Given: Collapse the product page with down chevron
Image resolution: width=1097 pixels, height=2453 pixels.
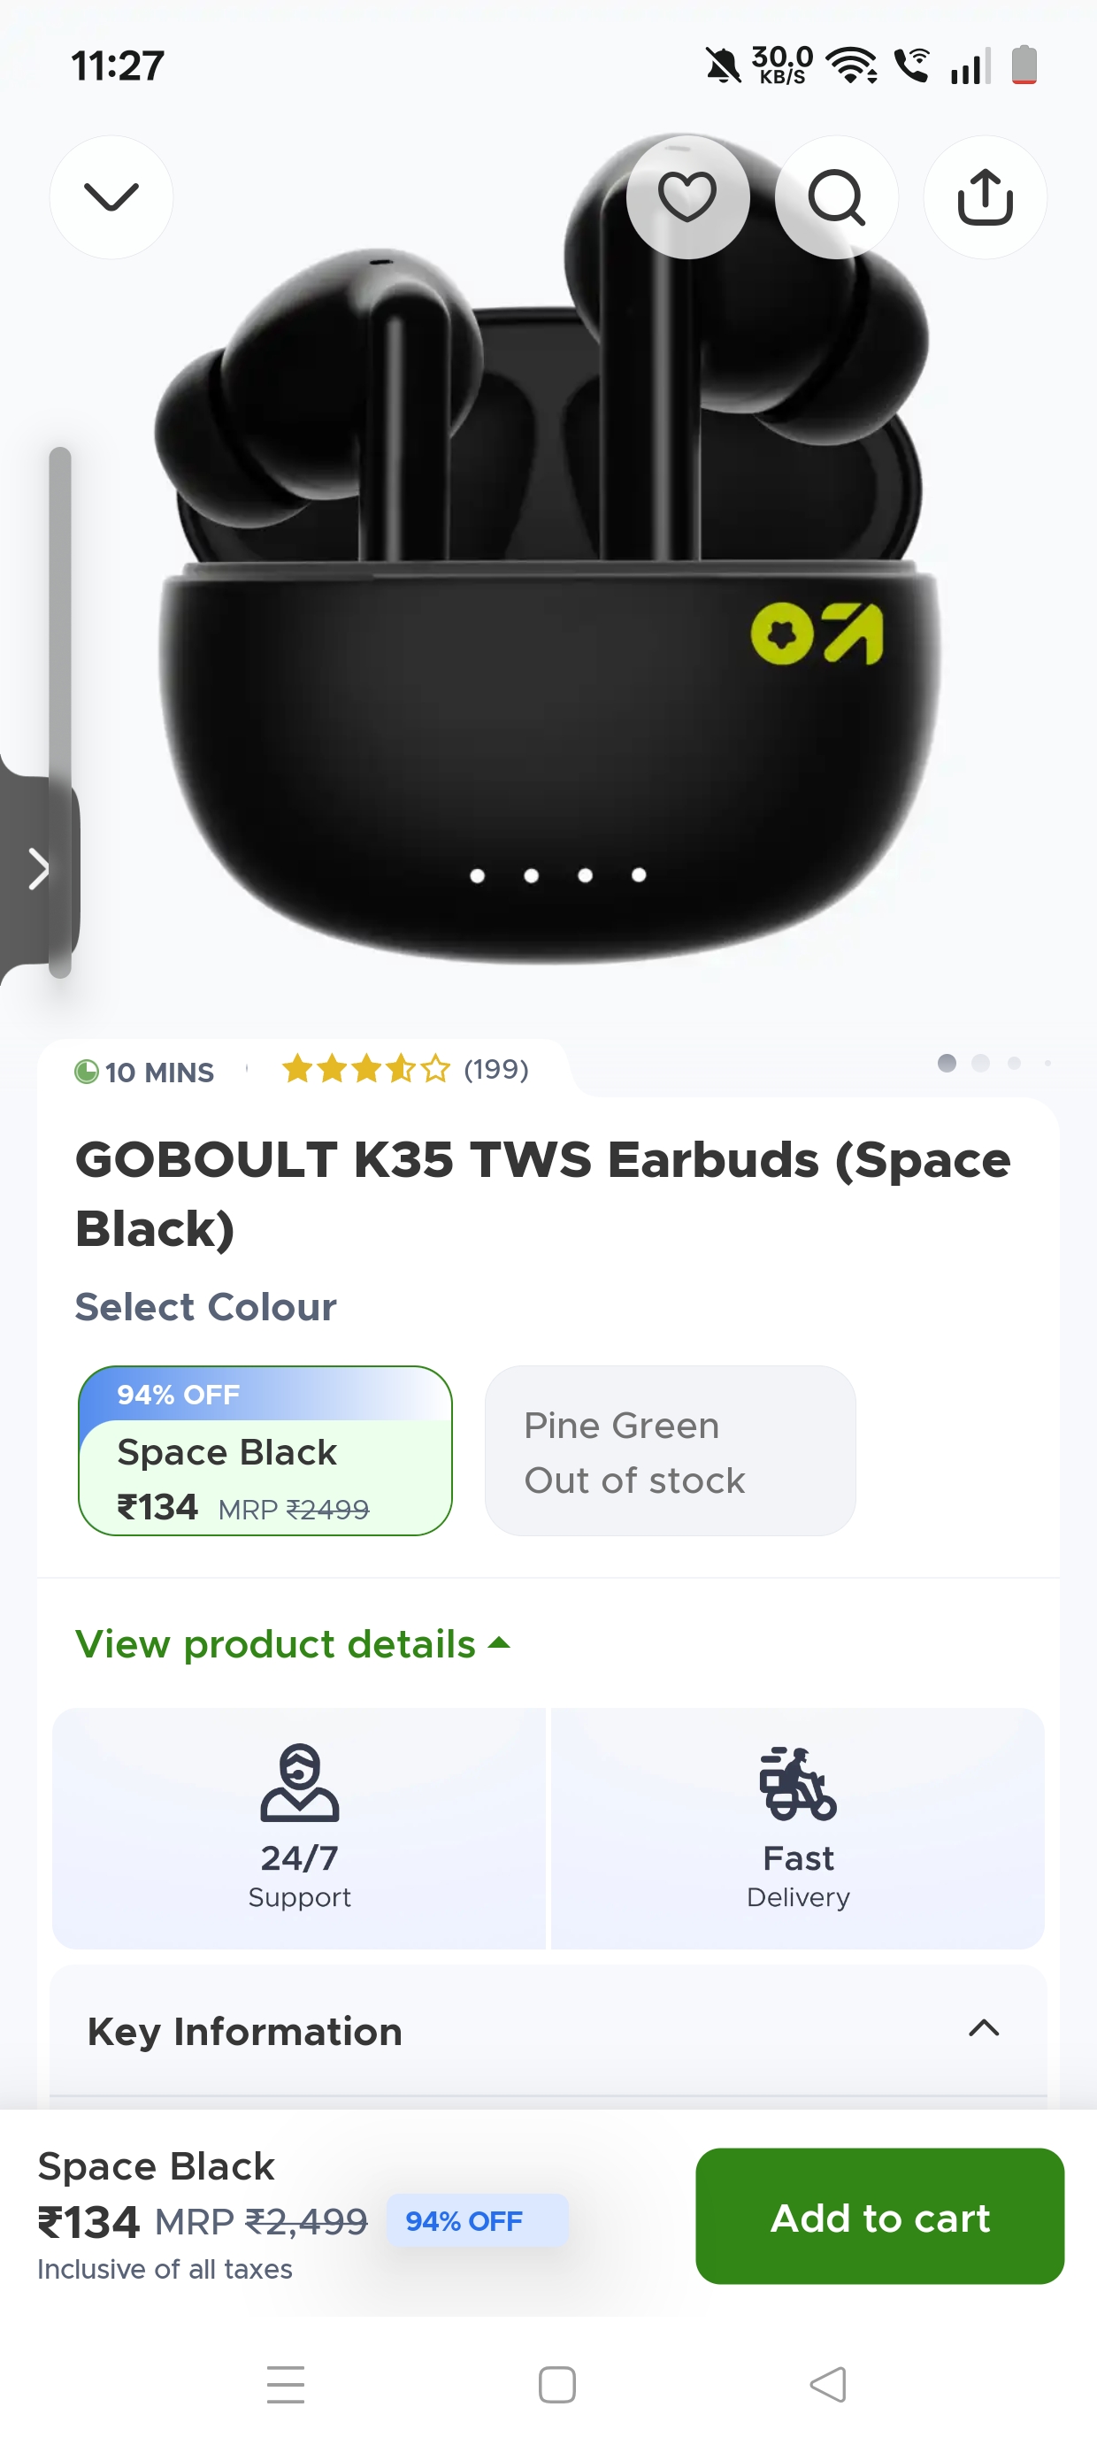Looking at the screenshot, I should [x=111, y=197].
